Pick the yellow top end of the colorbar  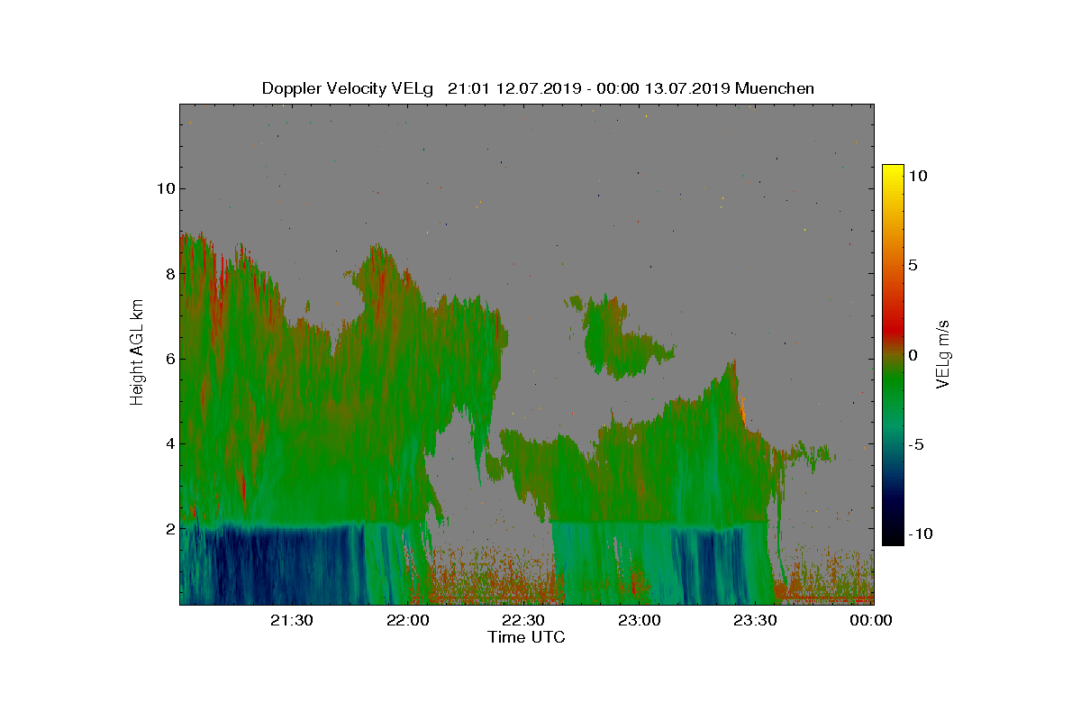893,170
